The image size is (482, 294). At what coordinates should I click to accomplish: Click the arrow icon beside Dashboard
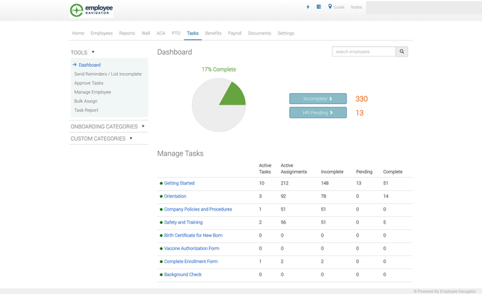[74, 65]
